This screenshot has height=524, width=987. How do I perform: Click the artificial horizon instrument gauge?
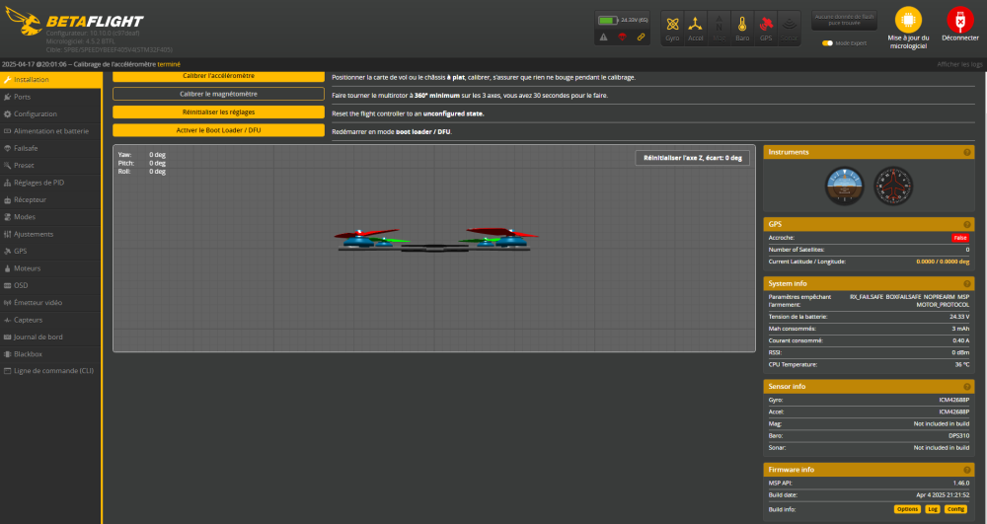(844, 185)
